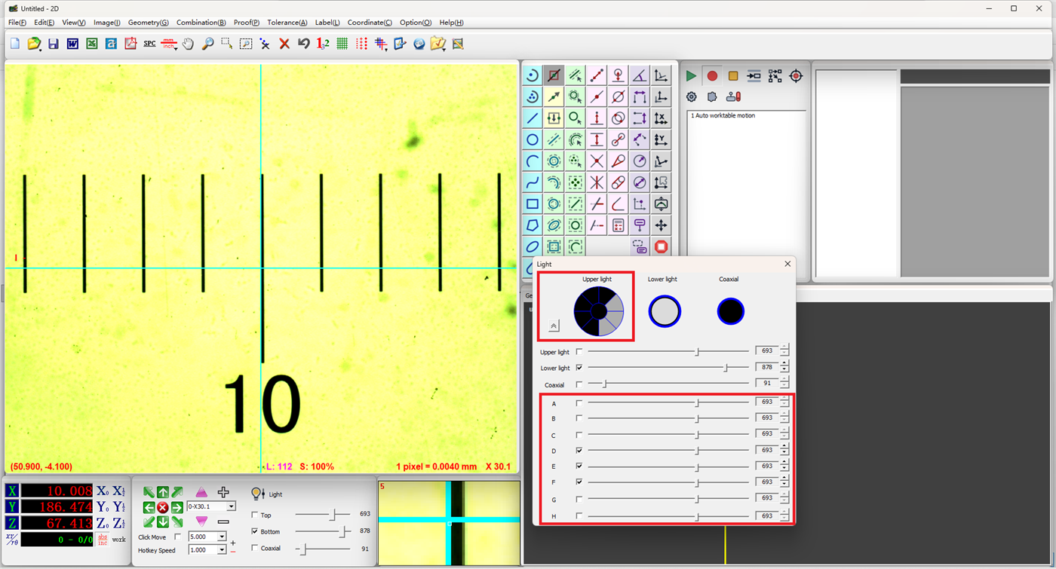Click the magnifier zoom icon

[207, 44]
